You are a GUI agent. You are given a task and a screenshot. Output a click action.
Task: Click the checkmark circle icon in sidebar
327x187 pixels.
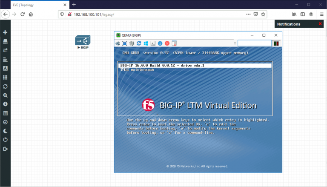point(5,122)
